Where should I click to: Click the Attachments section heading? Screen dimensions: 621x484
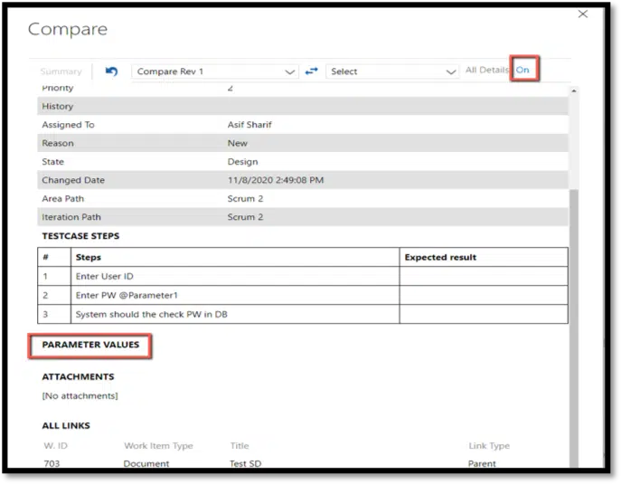(78, 376)
